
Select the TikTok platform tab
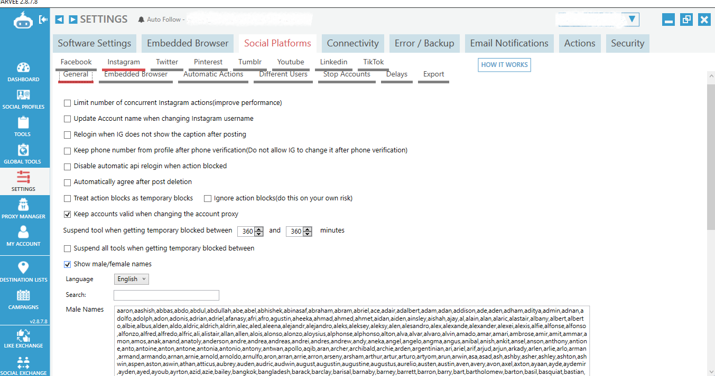[x=374, y=62]
